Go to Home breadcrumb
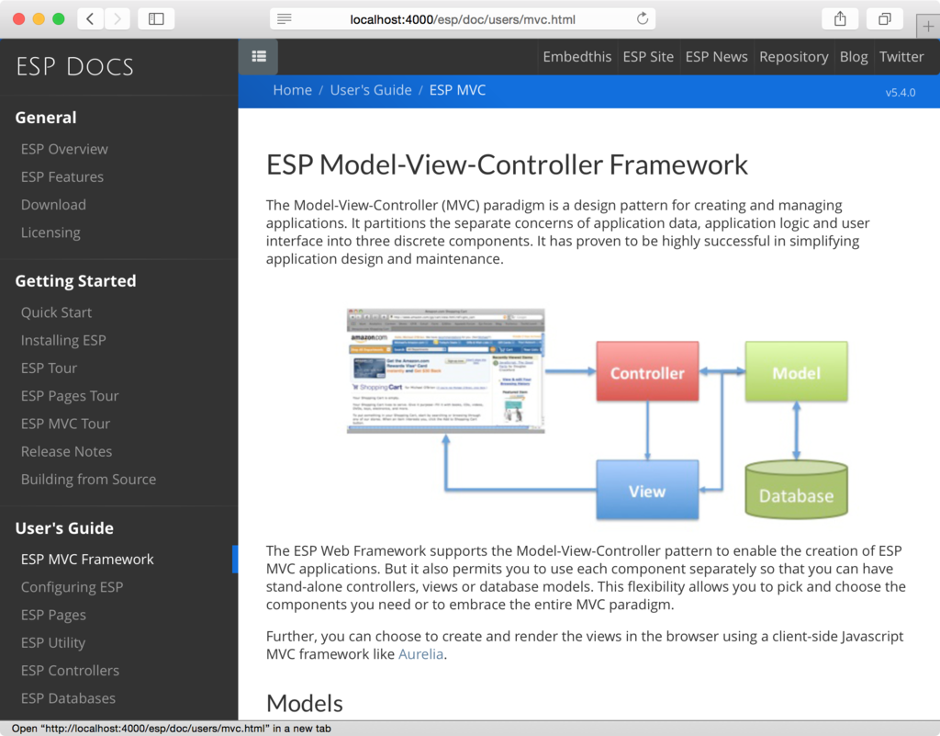This screenshot has width=940, height=736. point(292,90)
